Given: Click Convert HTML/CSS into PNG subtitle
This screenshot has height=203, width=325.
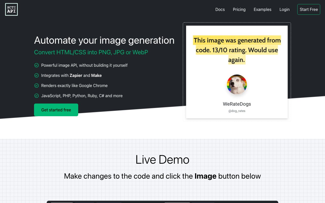Looking at the screenshot, I should coord(91,52).
